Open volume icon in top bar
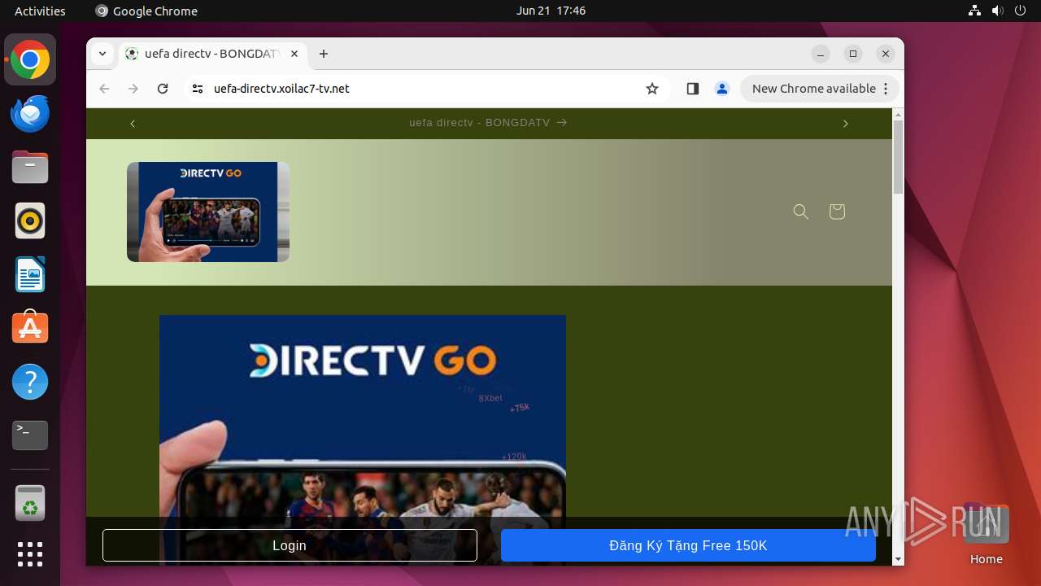This screenshot has width=1041, height=586. (998, 11)
